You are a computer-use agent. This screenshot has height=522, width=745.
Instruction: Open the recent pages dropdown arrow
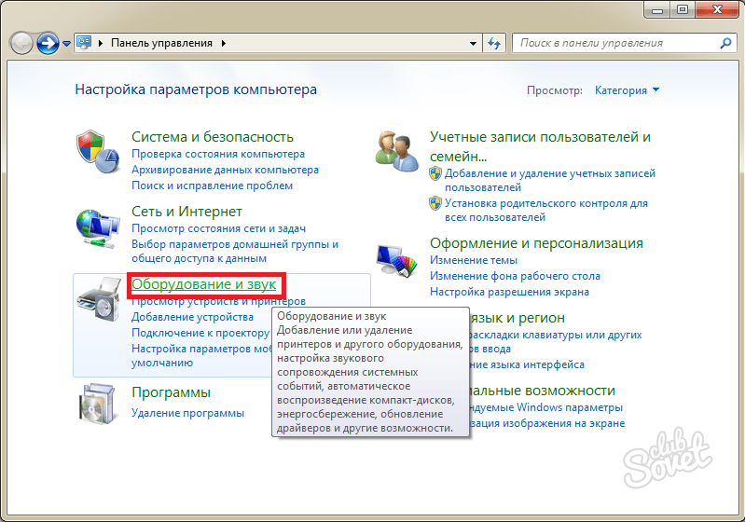tap(66, 44)
